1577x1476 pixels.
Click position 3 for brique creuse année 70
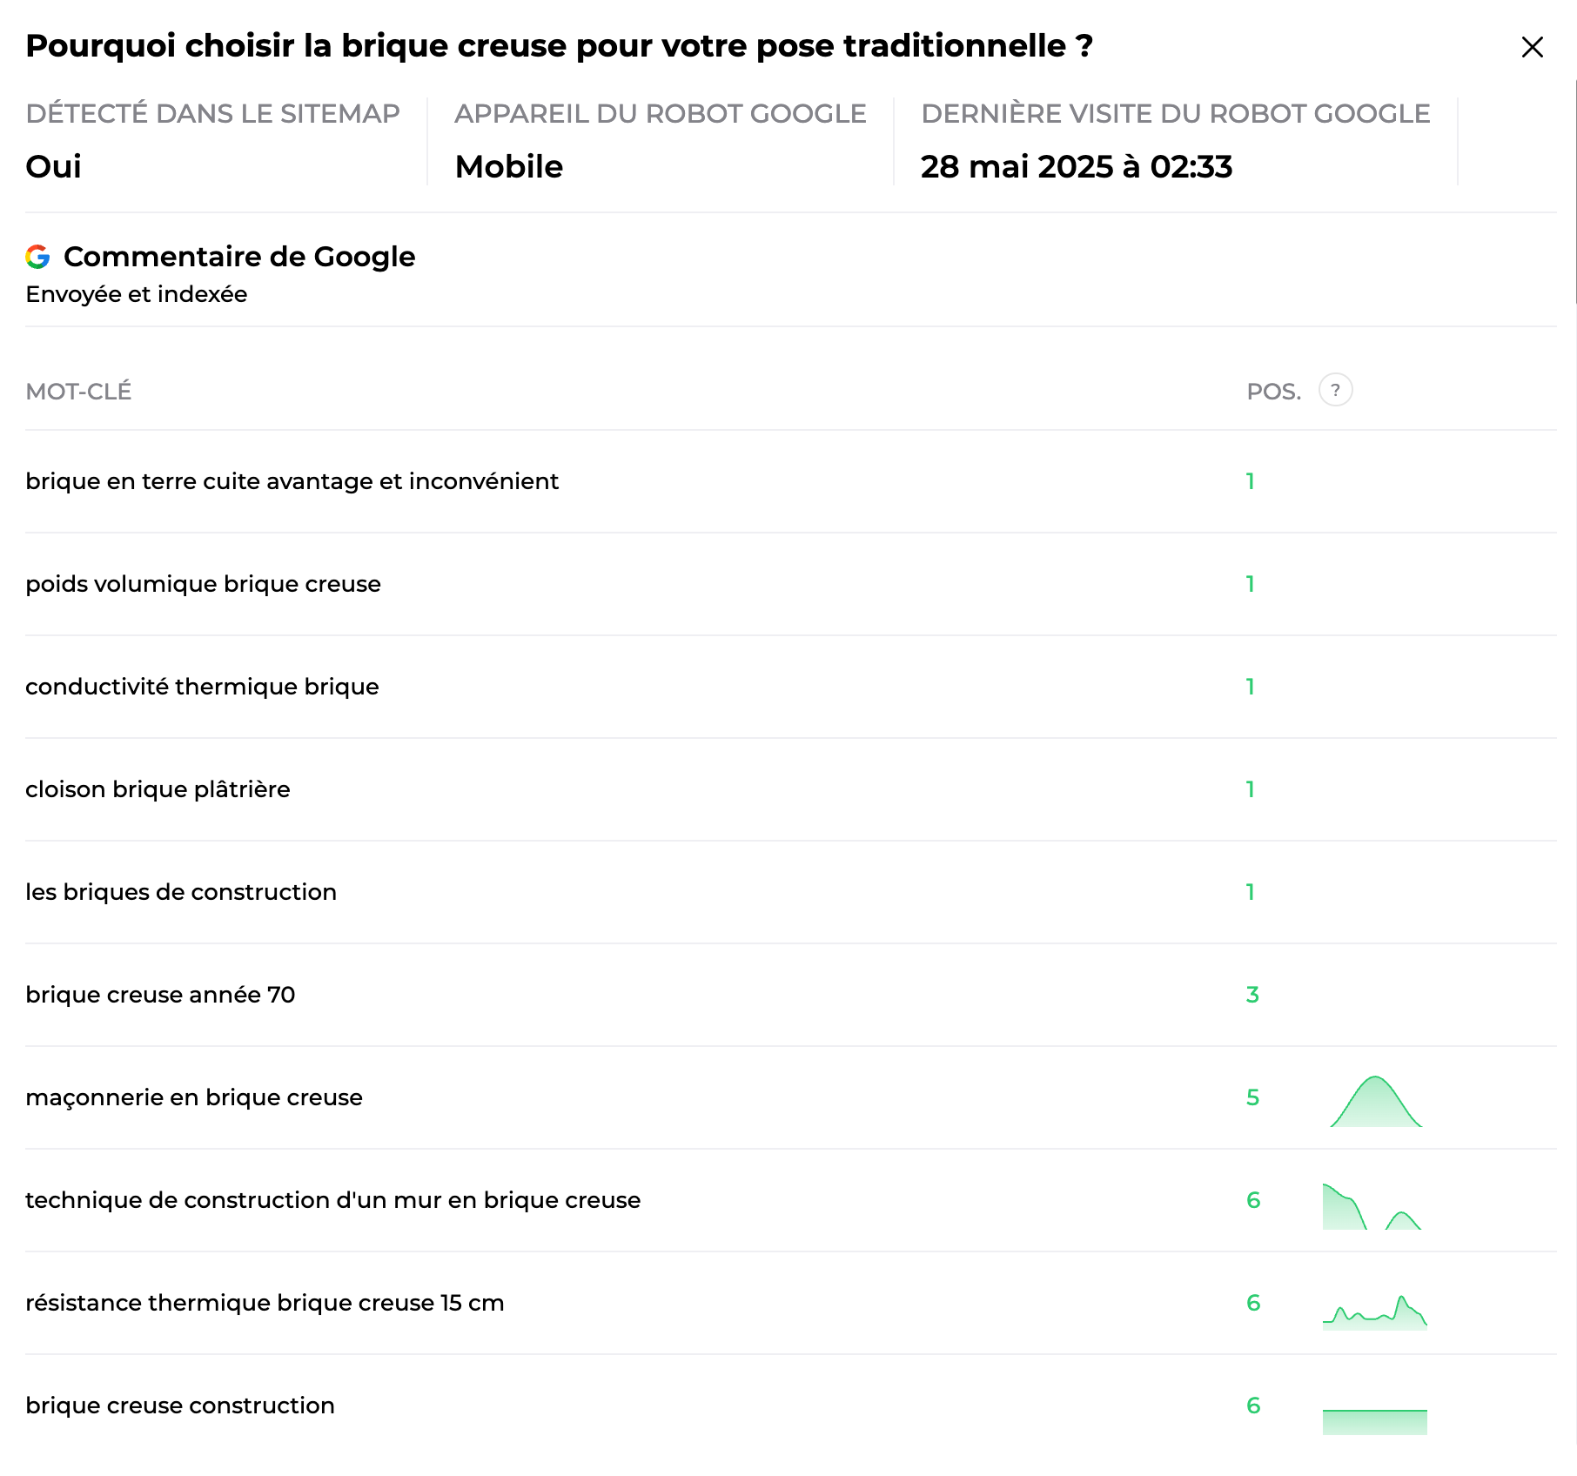(1252, 995)
